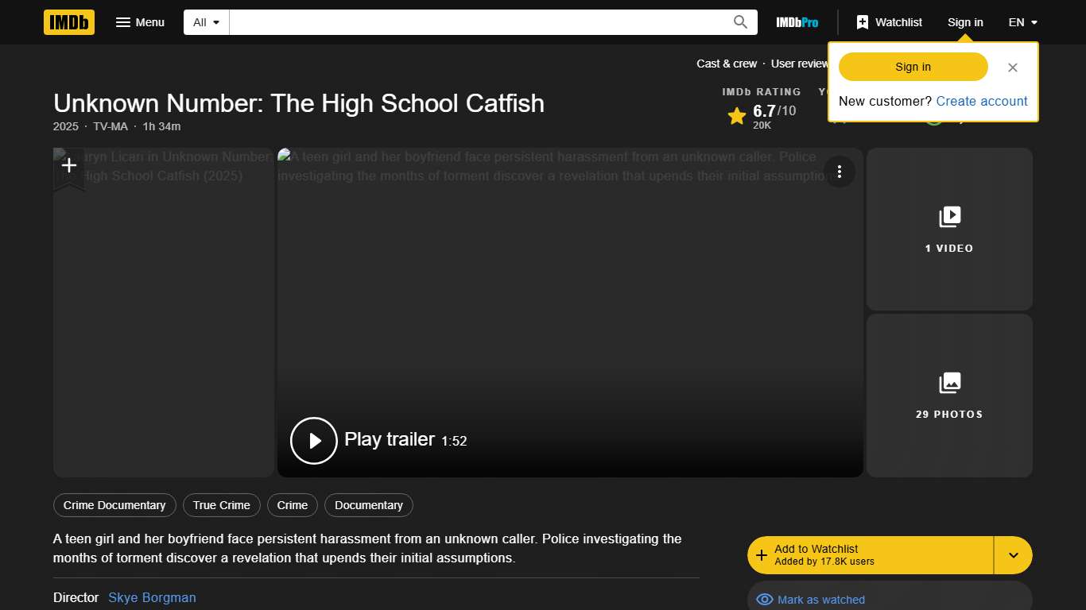Image resolution: width=1086 pixels, height=610 pixels.
Task: Add the movie poster to a list
Action: pyautogui.click(x=69, y=165)
